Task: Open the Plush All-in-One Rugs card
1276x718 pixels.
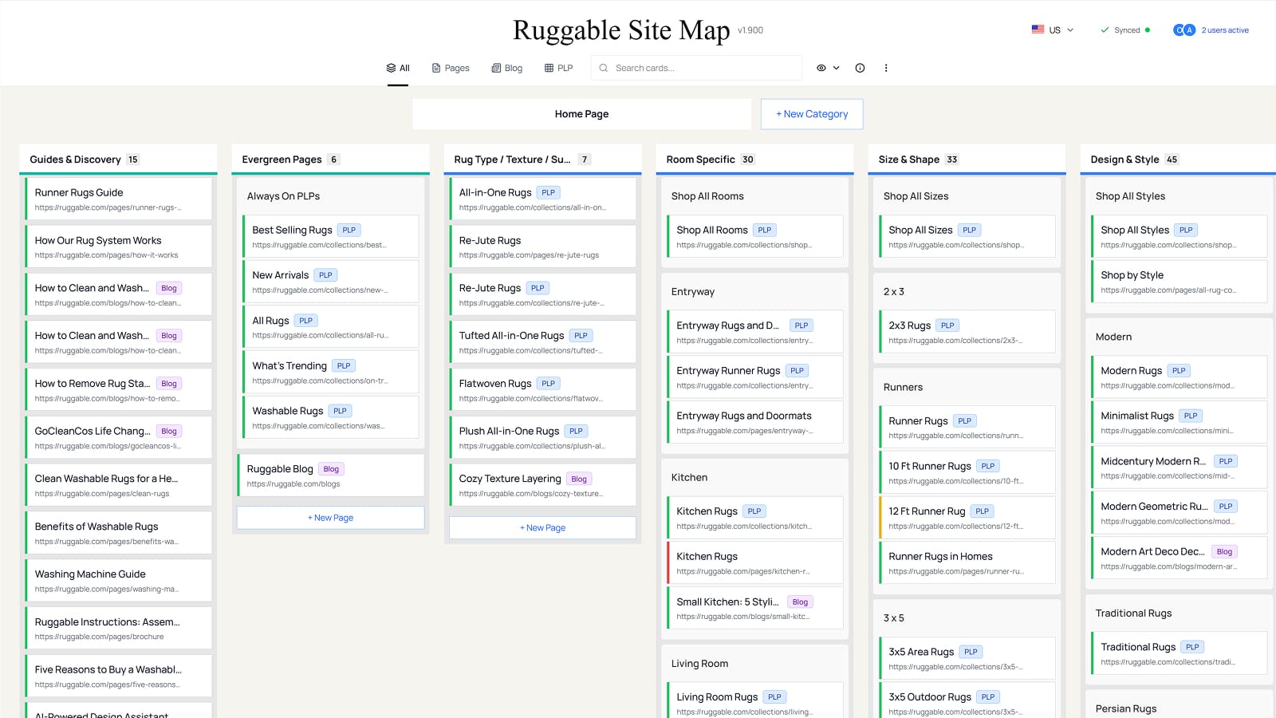Action: (543, 437)
